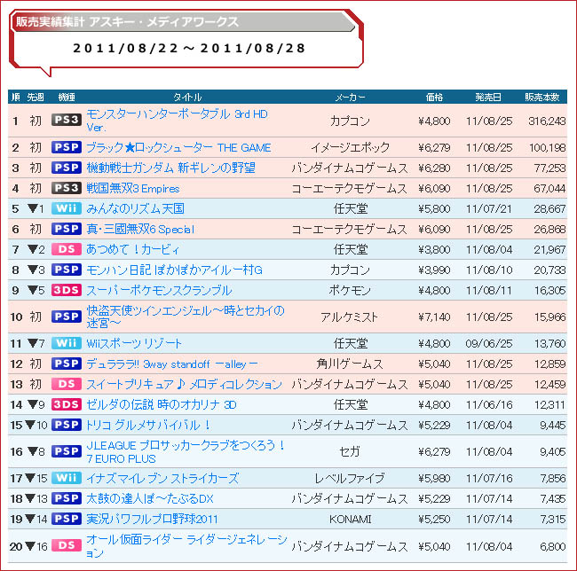577x571 pixels.
Task: Click the price ¥7,140
Action: (x=434, y=317)
